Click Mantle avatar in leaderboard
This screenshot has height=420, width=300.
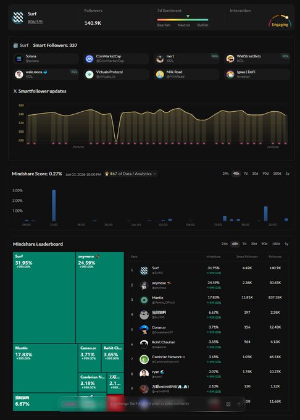tap(144, 300)
